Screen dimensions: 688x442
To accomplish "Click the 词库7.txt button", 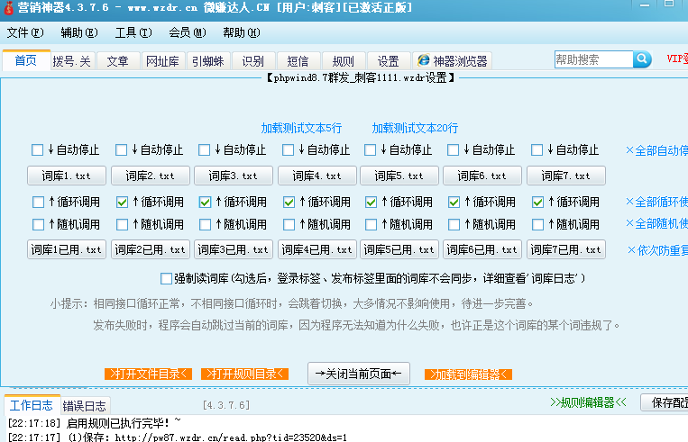I will [x=566, y=176].
